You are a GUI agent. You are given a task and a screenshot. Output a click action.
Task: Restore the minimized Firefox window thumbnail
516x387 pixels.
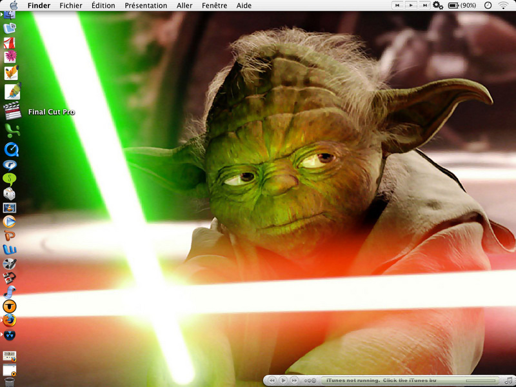coord(10,357)
